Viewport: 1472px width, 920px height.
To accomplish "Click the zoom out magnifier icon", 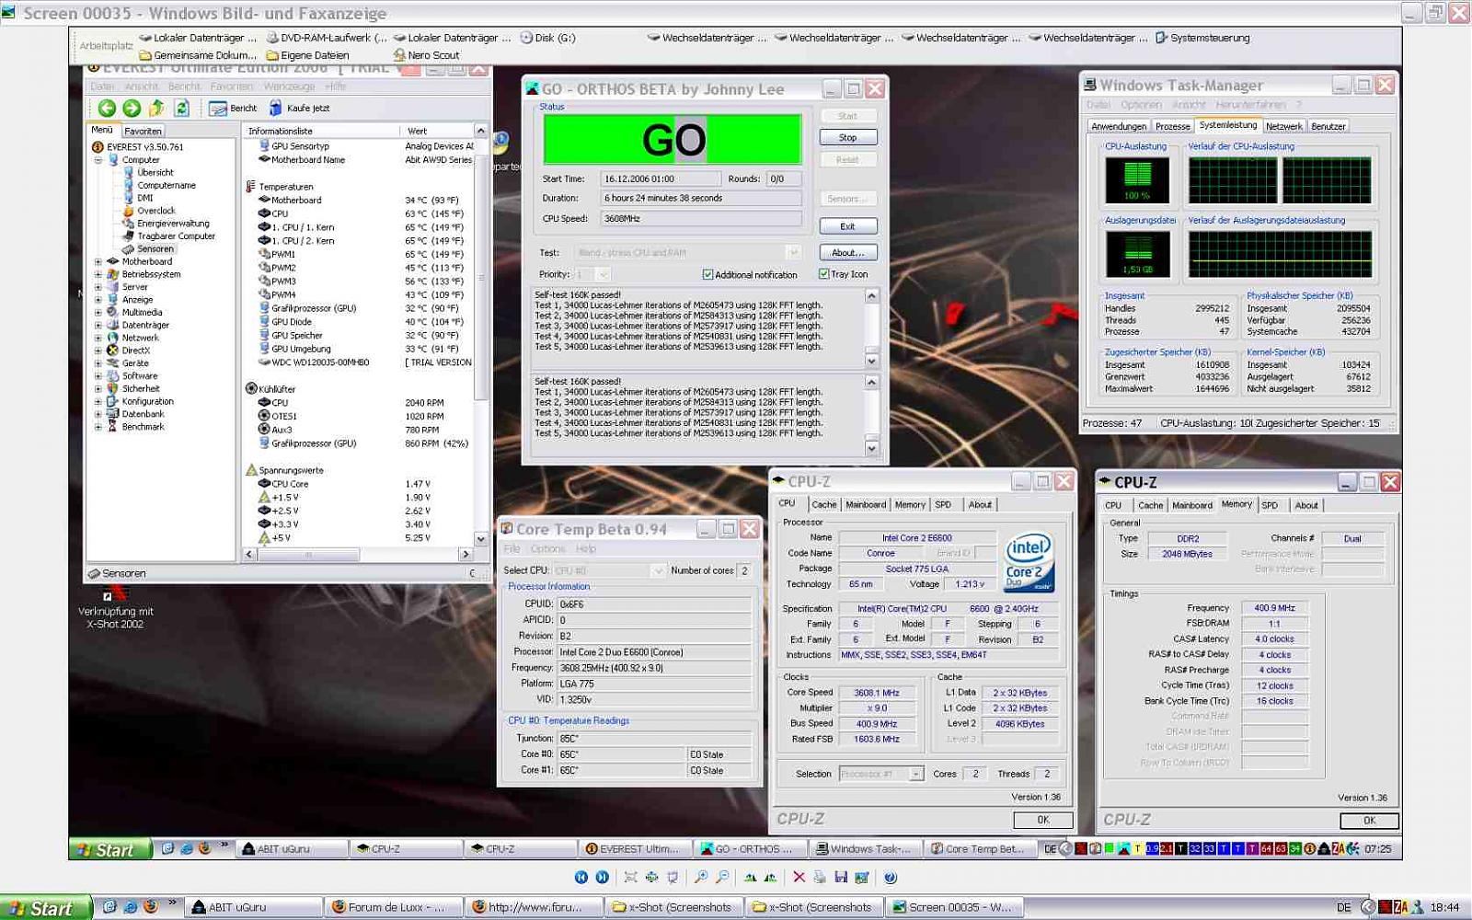I will pos(722,877).
